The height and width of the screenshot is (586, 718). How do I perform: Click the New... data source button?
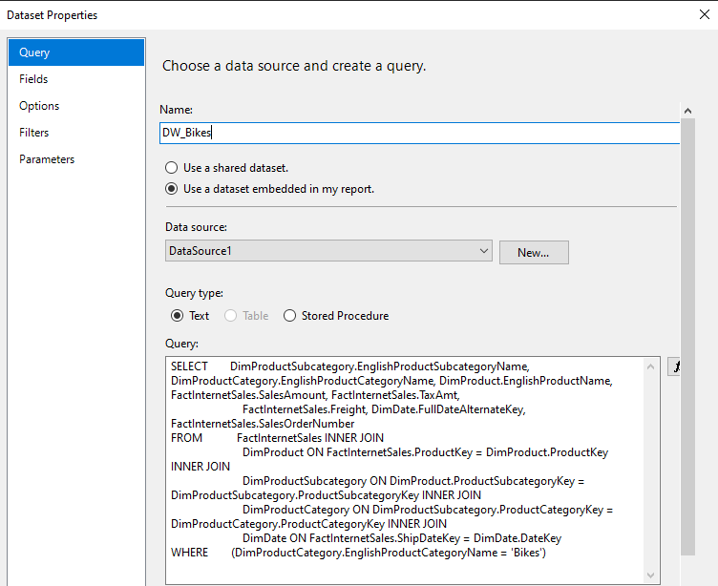[x=534, y=252]
